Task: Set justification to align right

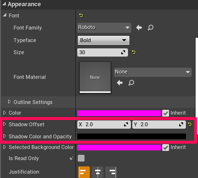Action: click(111, 172)
